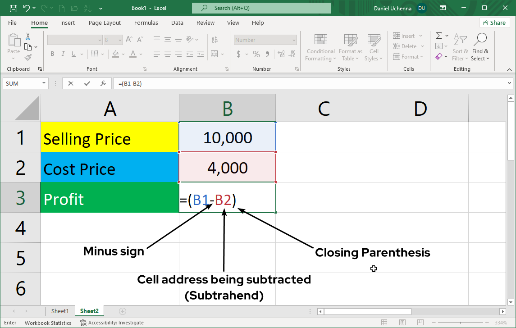Screen dimensions: 516x328
Task: Open Conditional Formatting options
Action: (x=320, y=47)
